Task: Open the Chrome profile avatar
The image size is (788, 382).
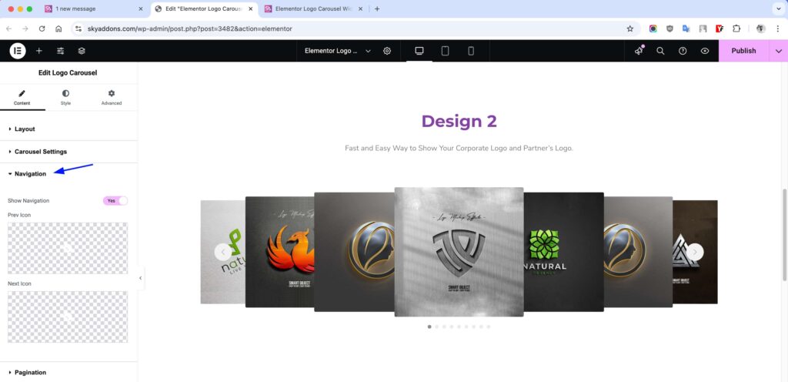Action: [761, 28]
